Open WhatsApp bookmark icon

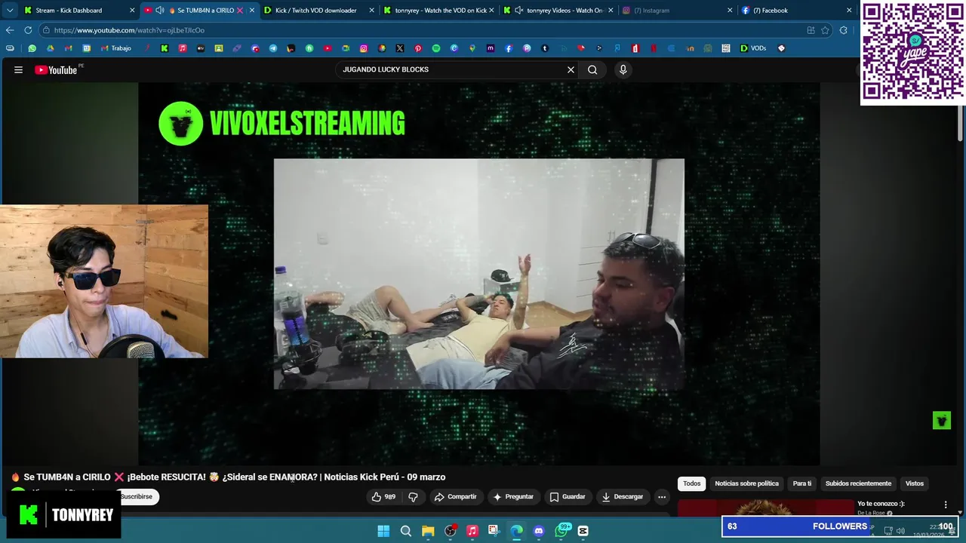(x=32, y=48)
